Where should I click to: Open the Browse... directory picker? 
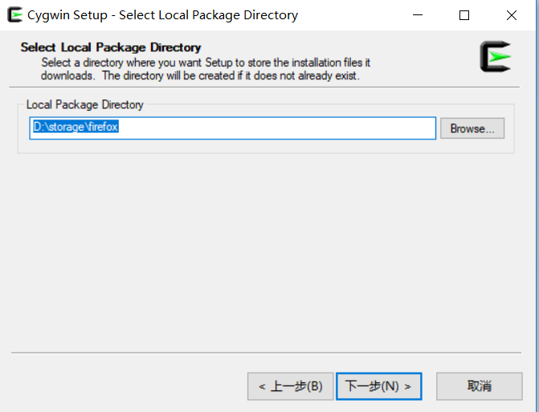pyautogui.click(x=472, y=128)
